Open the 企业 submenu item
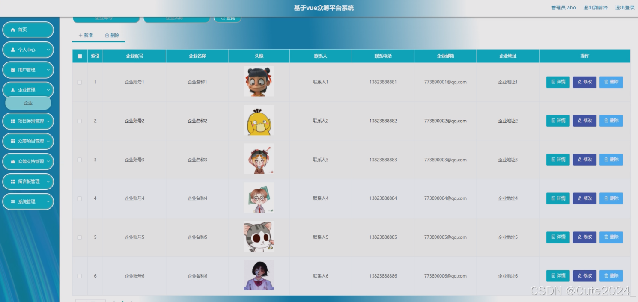The height and width of the screenshot is (302, 638). [28, 103]
